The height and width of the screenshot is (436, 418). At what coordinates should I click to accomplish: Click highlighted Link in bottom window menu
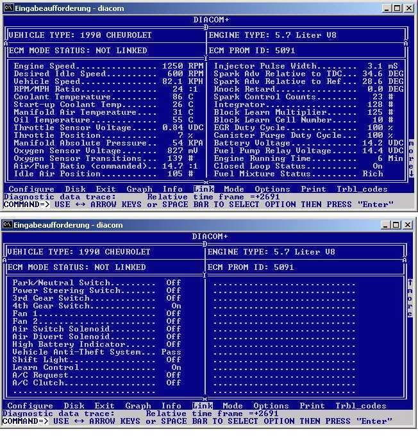click(x=202, y=406)
